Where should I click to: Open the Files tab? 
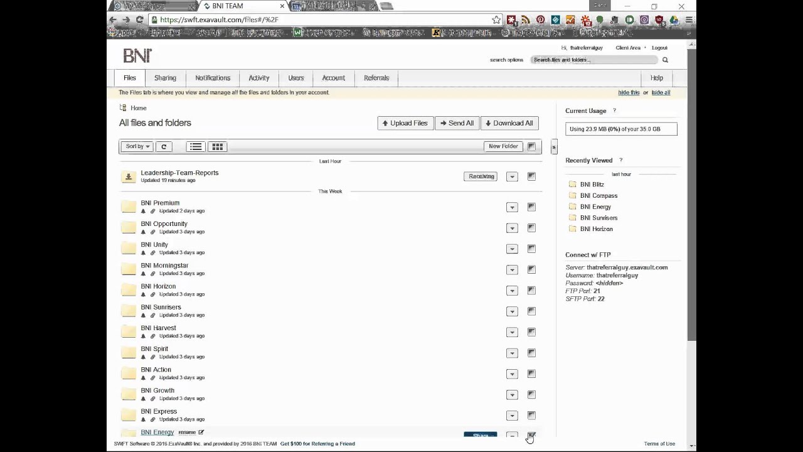[129, 78]
